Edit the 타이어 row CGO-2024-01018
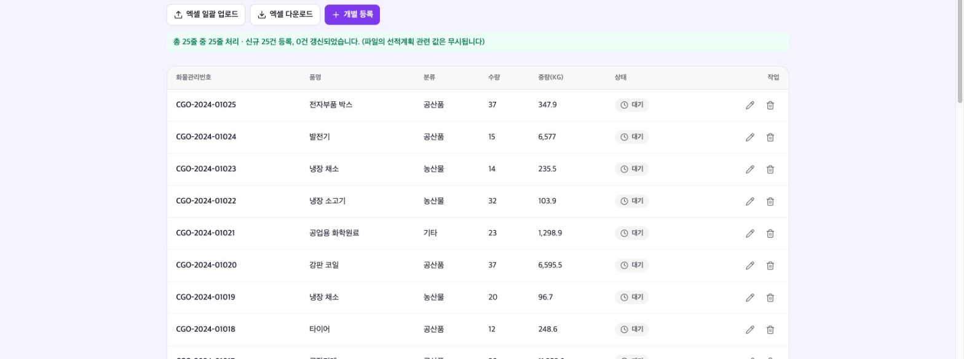The image size is (964, 359). (749, 330)
